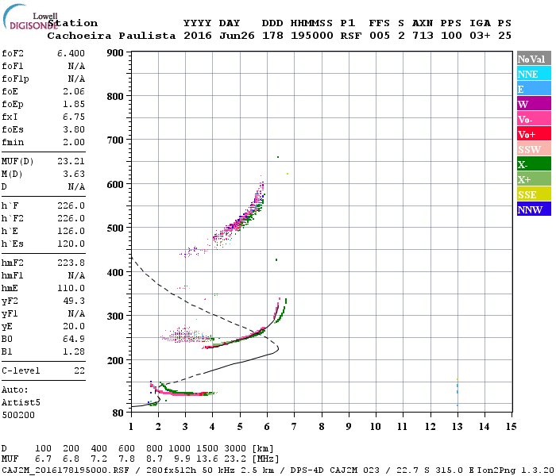Screen dimensions: 556x476
Task: Click the E-layer echo trace near 120 km
Action: point(181,393)
